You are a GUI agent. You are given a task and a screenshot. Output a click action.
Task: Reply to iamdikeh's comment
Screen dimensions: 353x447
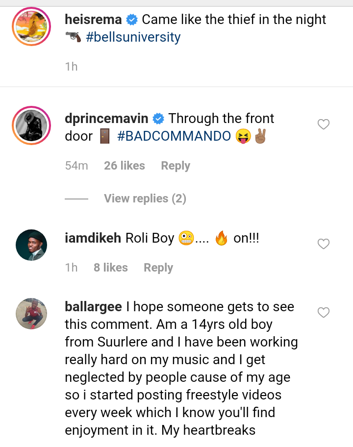point(158,268)
